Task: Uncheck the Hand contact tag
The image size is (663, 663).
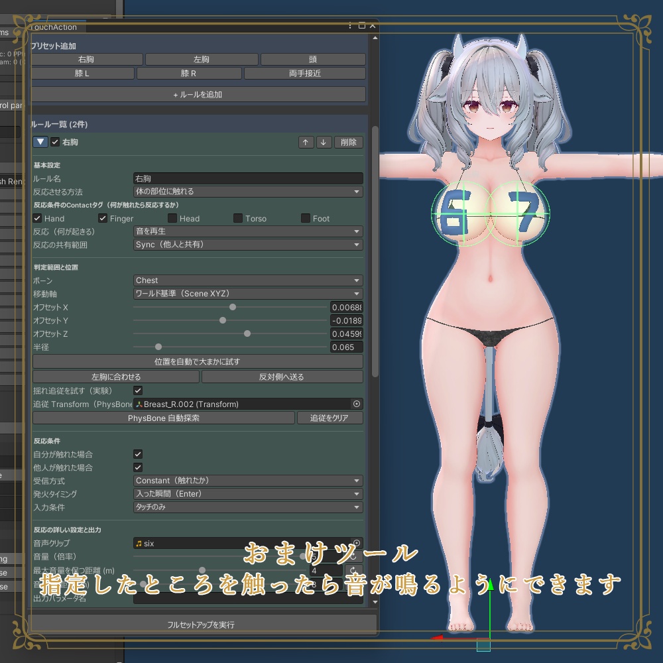Action: pyautogui.click(x=37, y=218)
